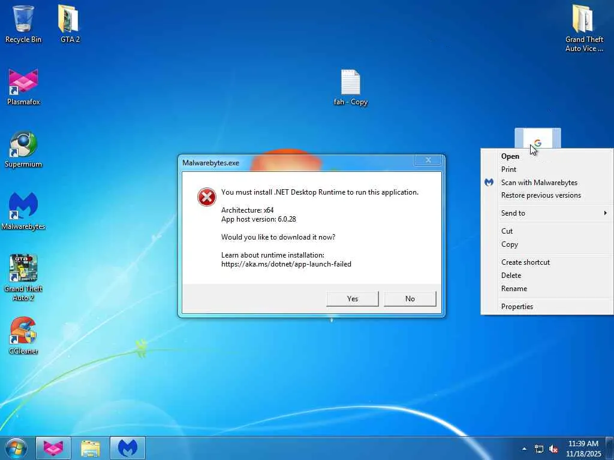Close the Malwarebytes.exe error dialog
This screenshot has width=614, height=460.
[x=428, y=160]
